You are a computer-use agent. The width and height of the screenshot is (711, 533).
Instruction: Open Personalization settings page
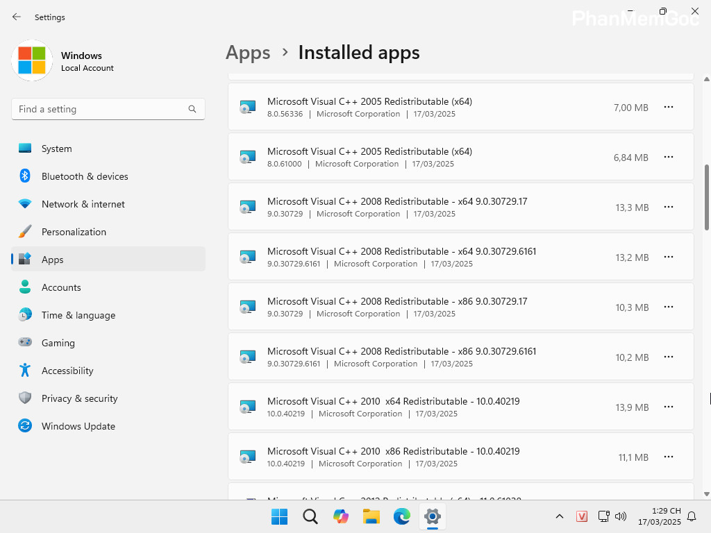(74, 232)
